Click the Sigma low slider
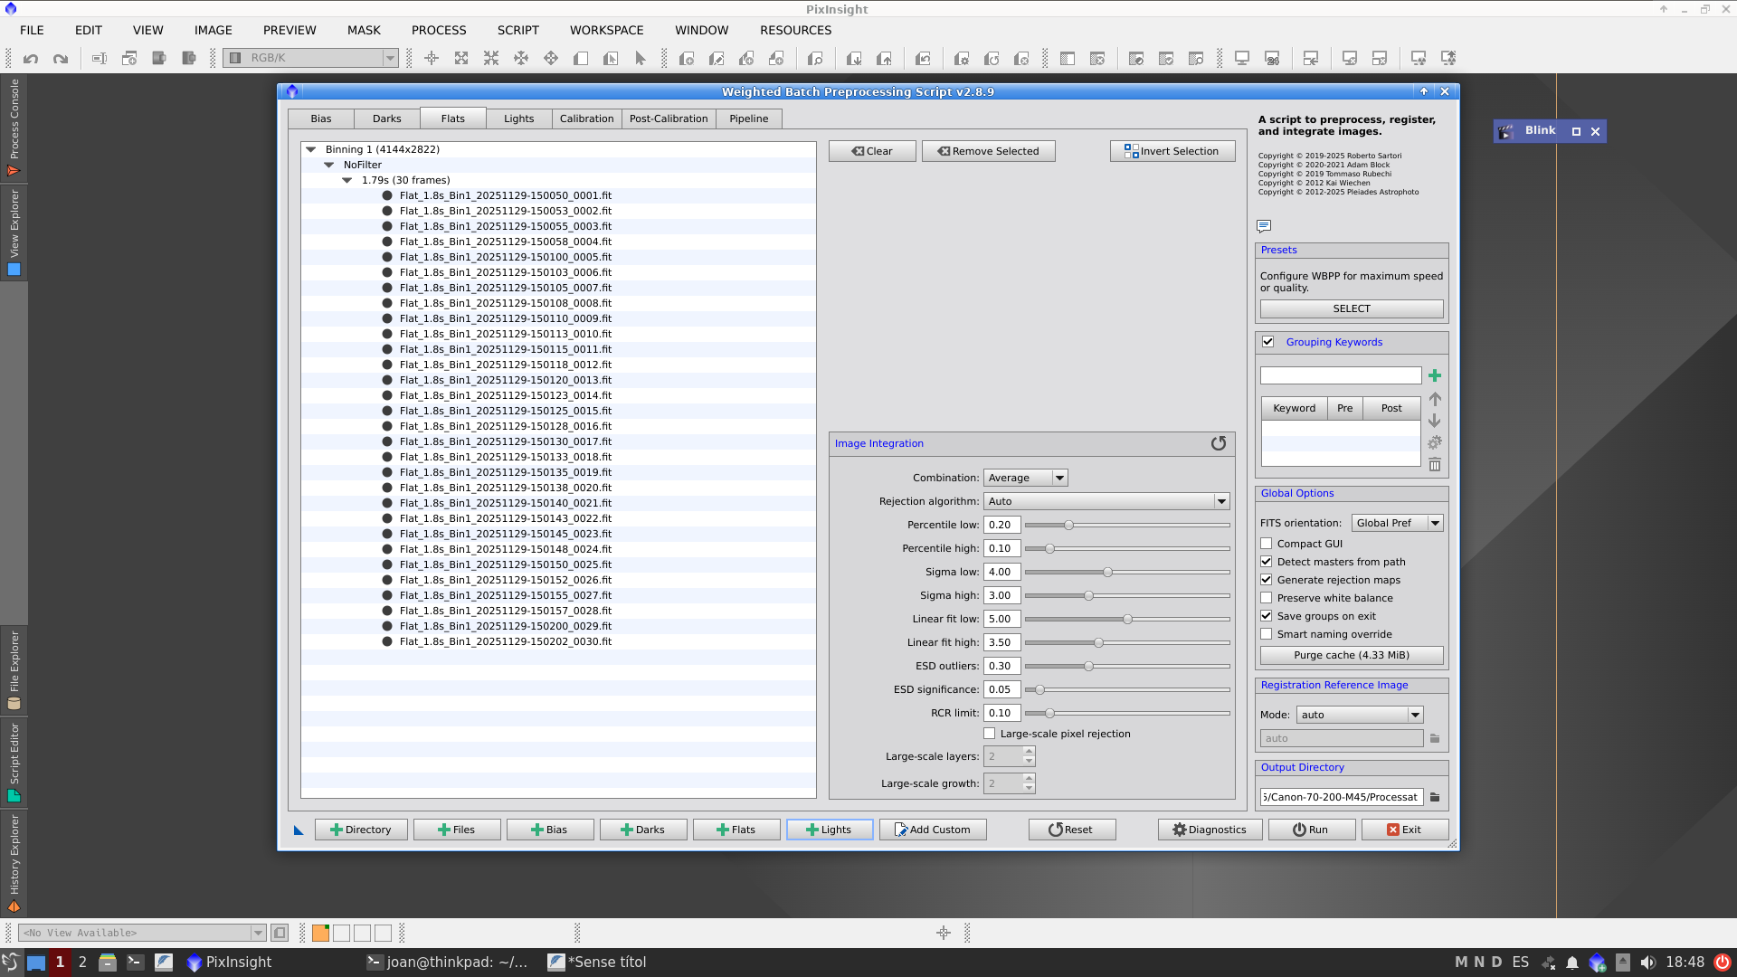Screen dimensions: 1737x977 pos(1107,573)
